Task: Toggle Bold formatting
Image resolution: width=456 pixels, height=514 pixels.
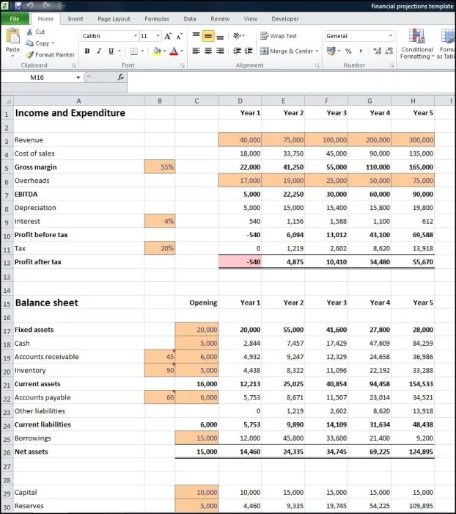Action: pos(87,51)
